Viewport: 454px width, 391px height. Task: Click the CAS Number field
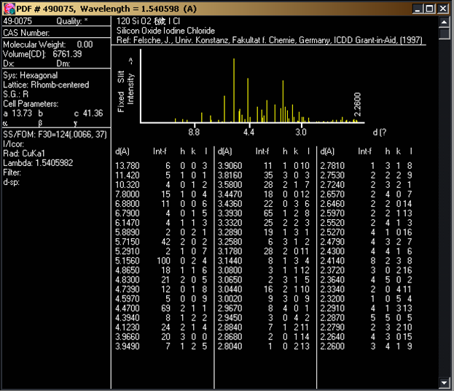(26, 33)
